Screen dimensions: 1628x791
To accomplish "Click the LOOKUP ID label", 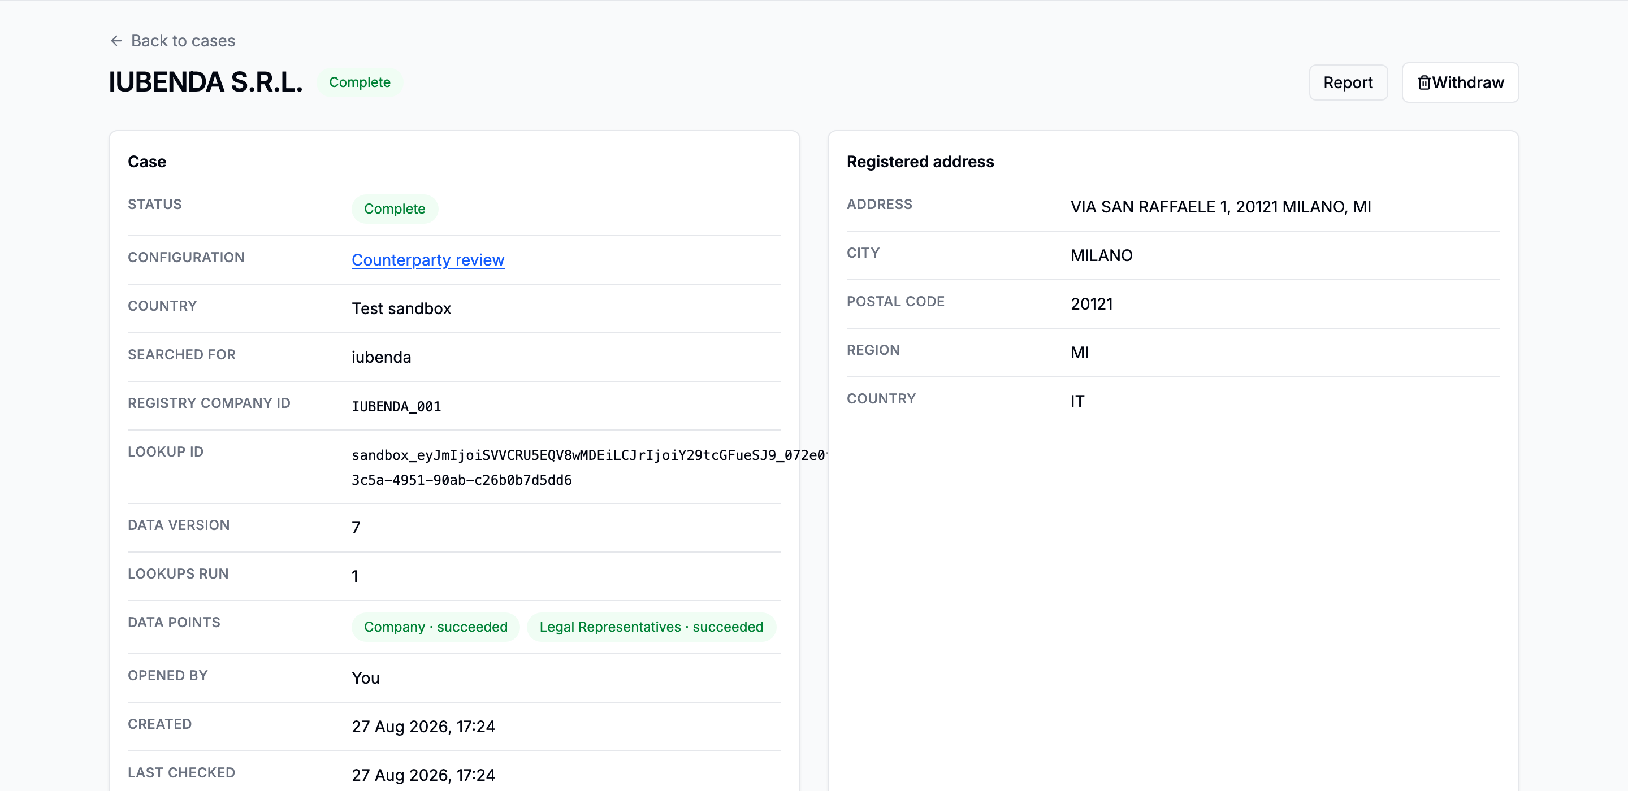I will 166,453.
